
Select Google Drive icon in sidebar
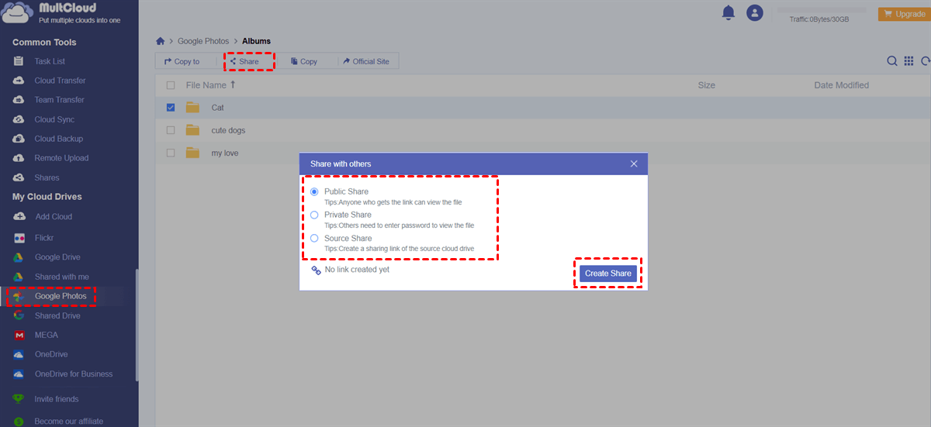[x=19, y=257]
